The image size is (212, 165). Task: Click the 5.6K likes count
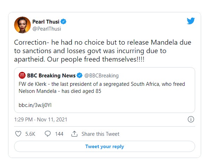[x=30, y=134]
